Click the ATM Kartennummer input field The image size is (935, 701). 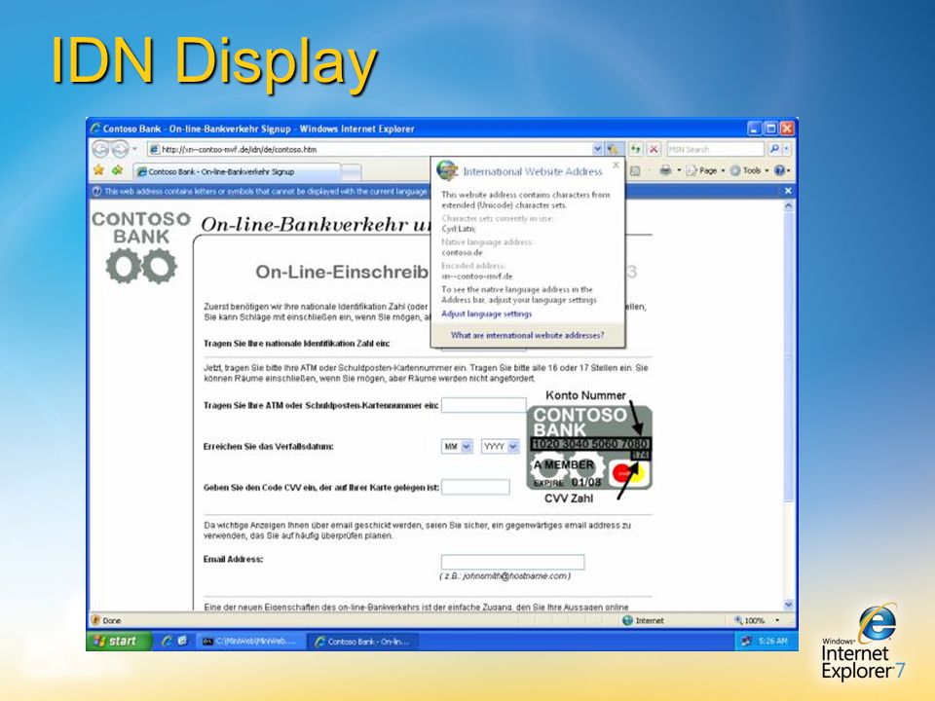[484, 405]
